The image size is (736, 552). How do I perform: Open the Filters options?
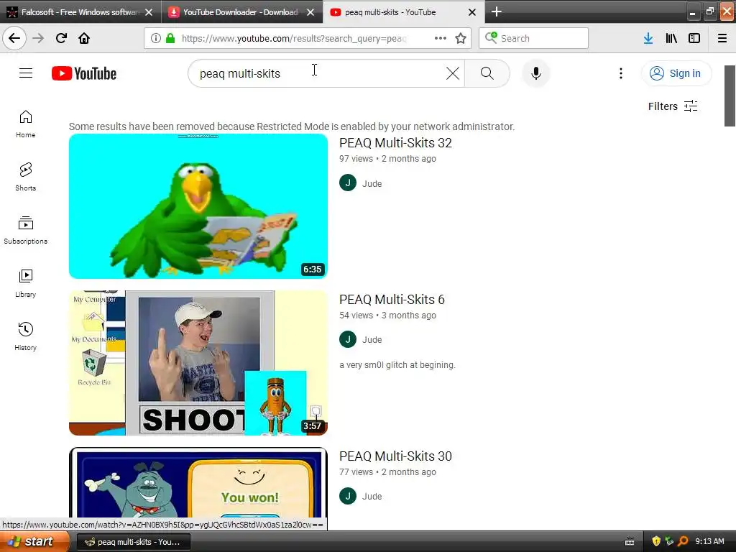click(673, 106)
